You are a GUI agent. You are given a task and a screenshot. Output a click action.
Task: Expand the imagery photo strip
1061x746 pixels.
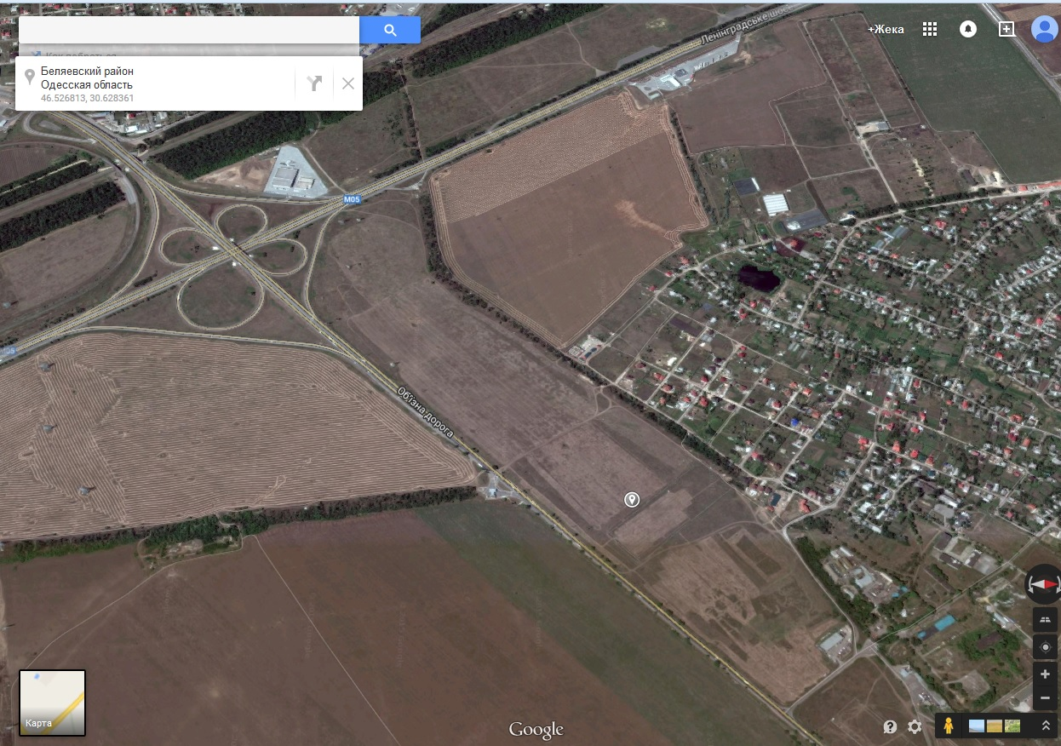(1046, 726)
